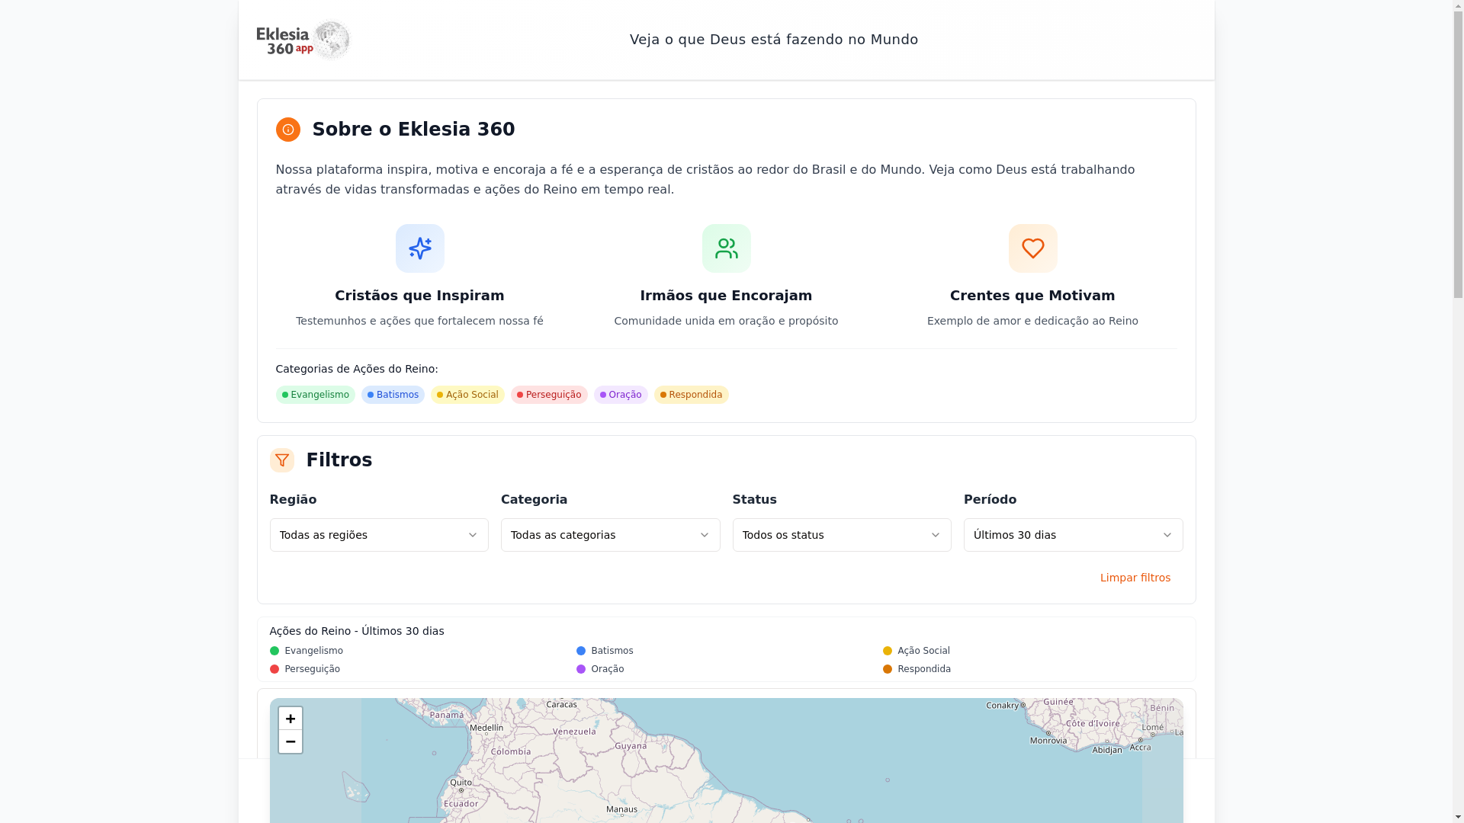Viewport: 1464px width, 823px height.
Task: Click Comunidade unida em oração e propósito text
Action: point(726,321)
